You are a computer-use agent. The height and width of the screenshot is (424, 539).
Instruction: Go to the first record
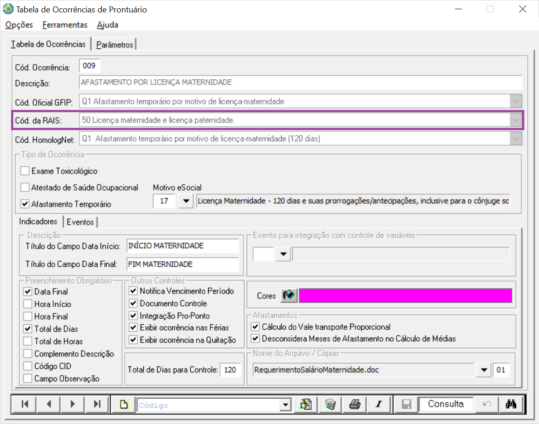coord(25,404)
